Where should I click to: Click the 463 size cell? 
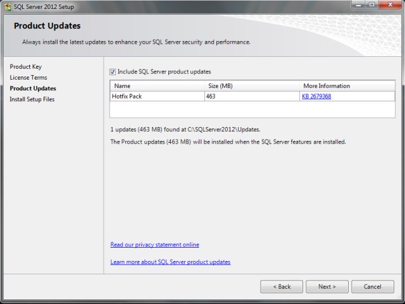pyautogui.click(x=252, y=96)
